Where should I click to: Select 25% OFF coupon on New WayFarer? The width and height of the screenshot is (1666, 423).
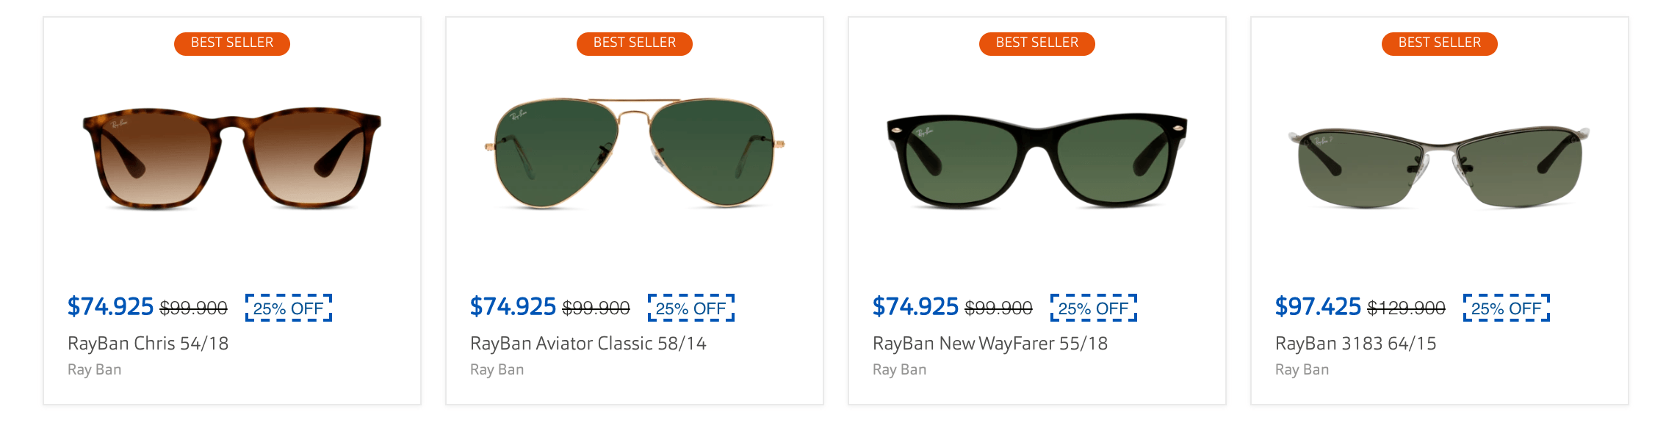pos(1094,308)
